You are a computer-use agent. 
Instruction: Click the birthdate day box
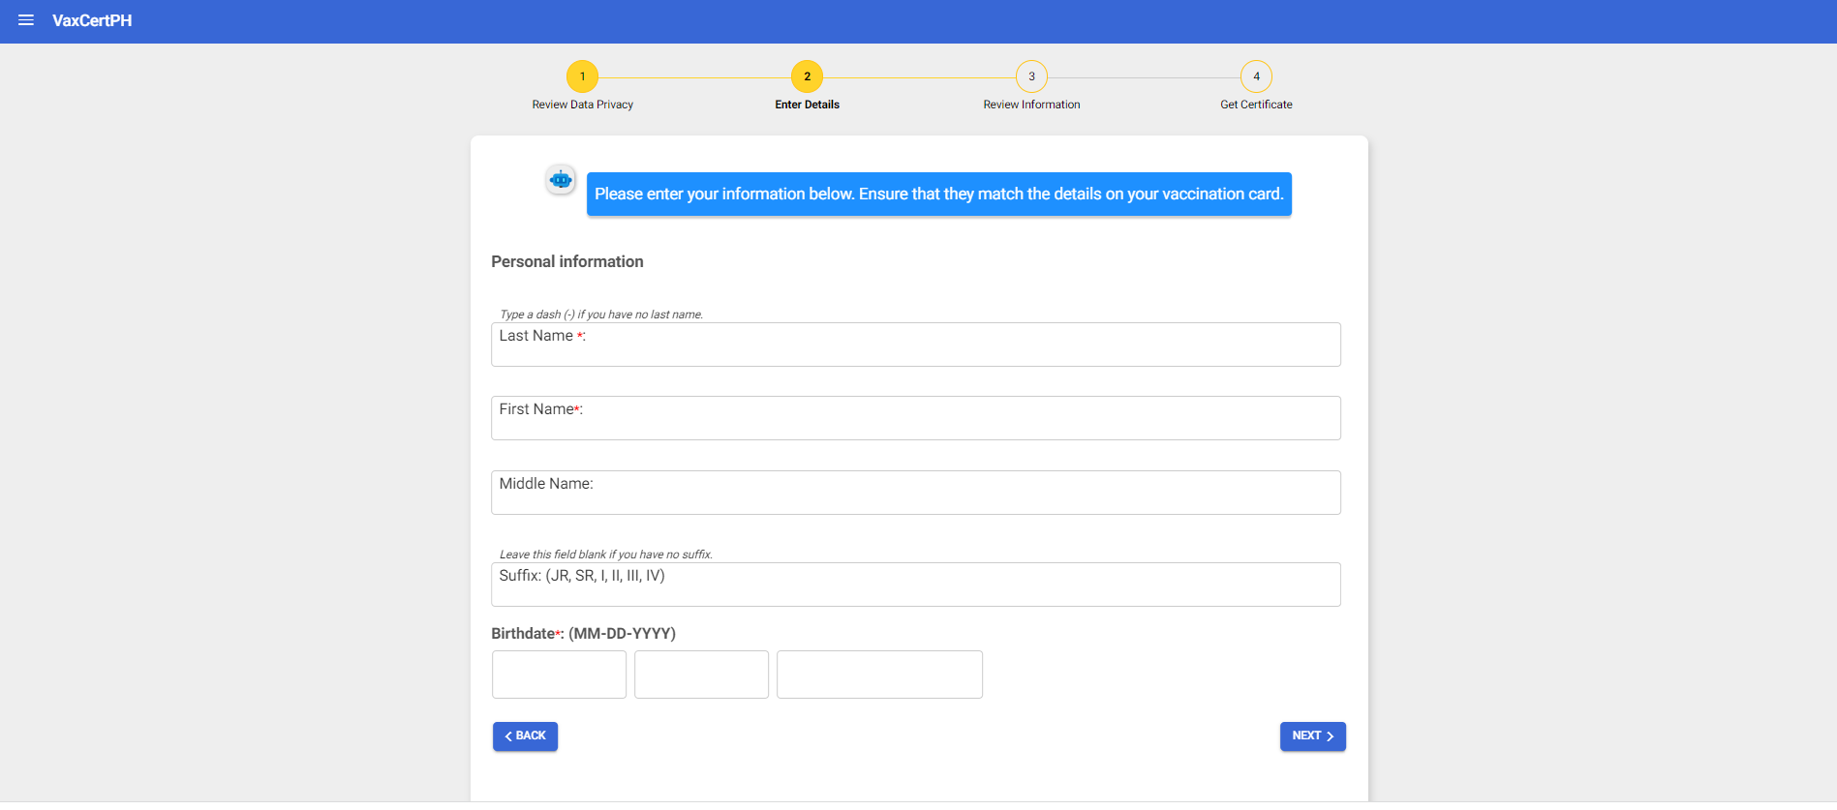[701, 675]
